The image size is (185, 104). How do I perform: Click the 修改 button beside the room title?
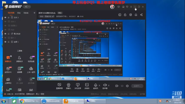60,13
